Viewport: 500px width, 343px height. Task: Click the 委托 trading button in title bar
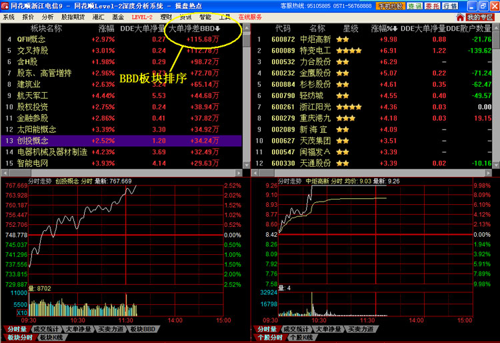coord(433,6)
